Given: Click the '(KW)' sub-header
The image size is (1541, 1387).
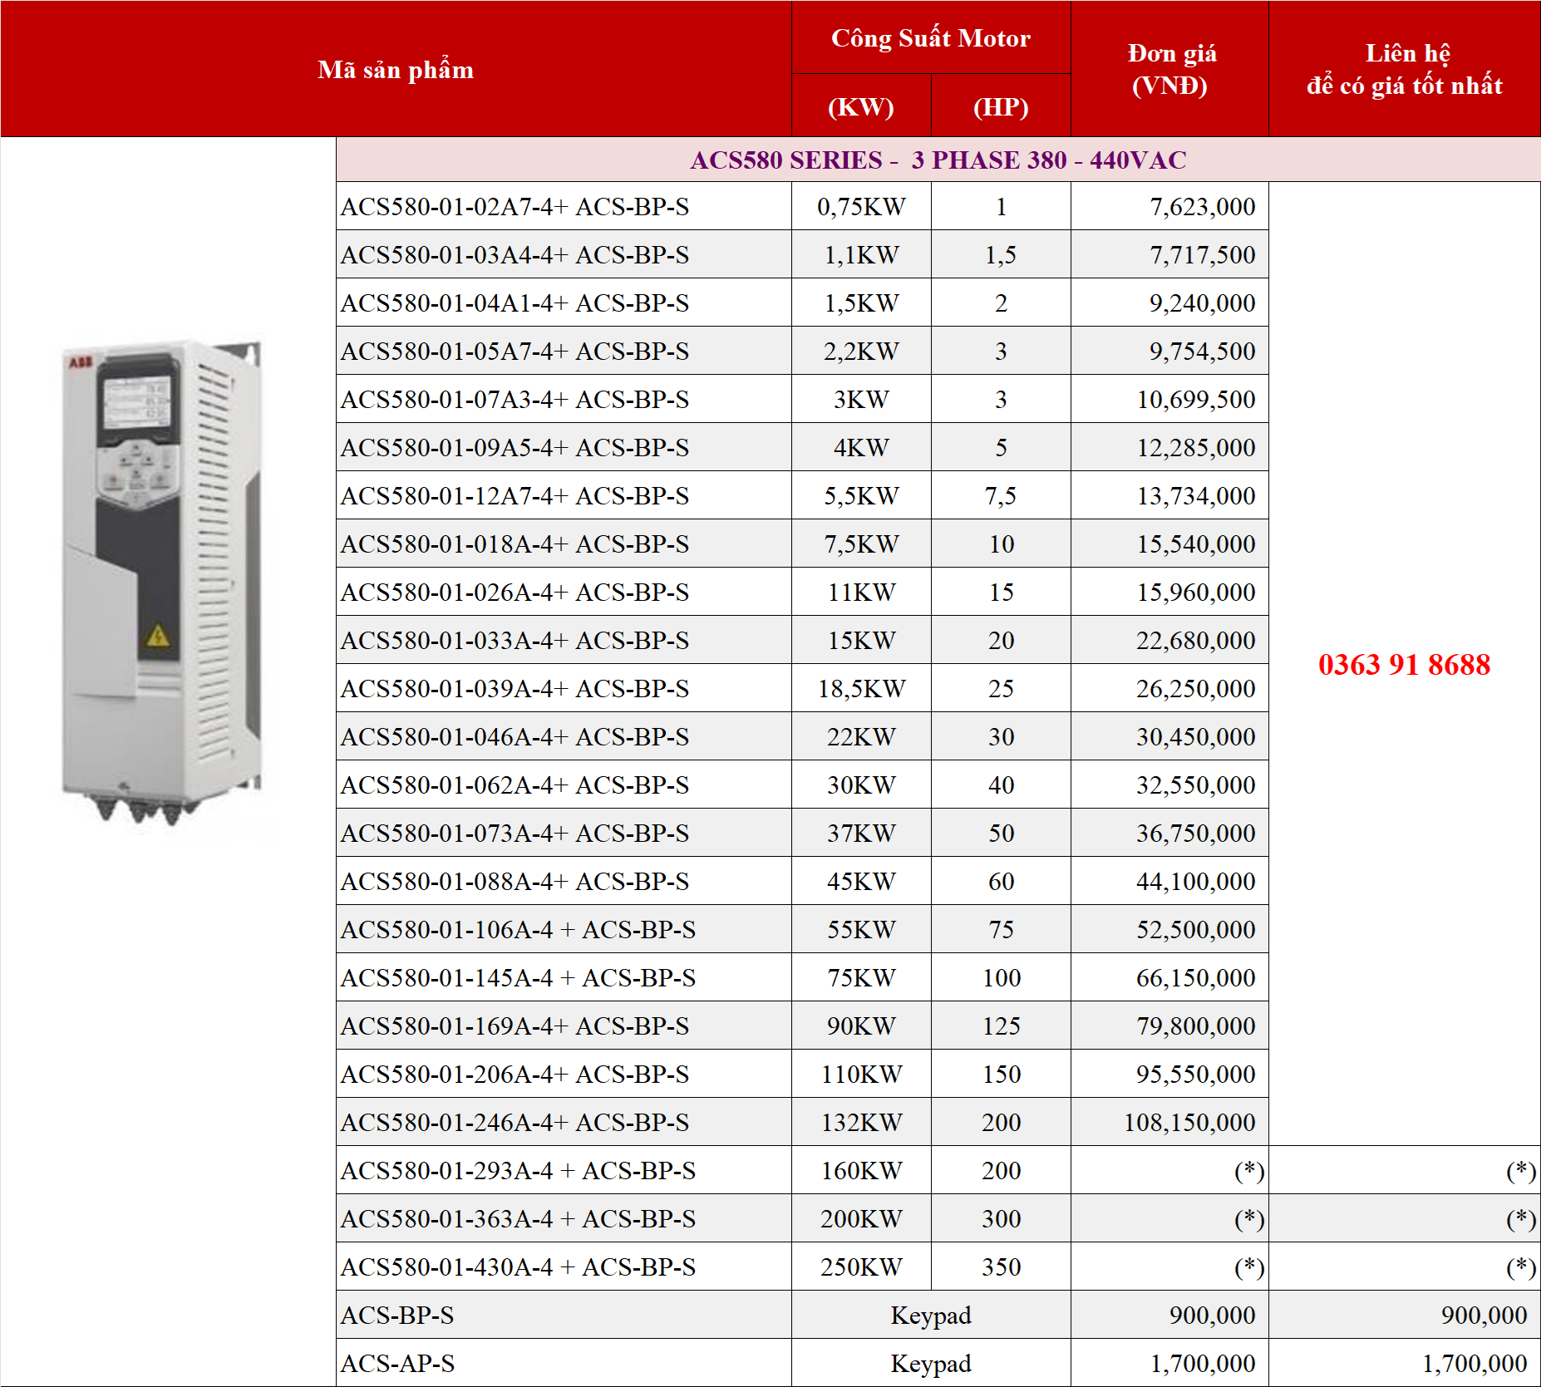Looking at the screenshot, I should [861, 107].
